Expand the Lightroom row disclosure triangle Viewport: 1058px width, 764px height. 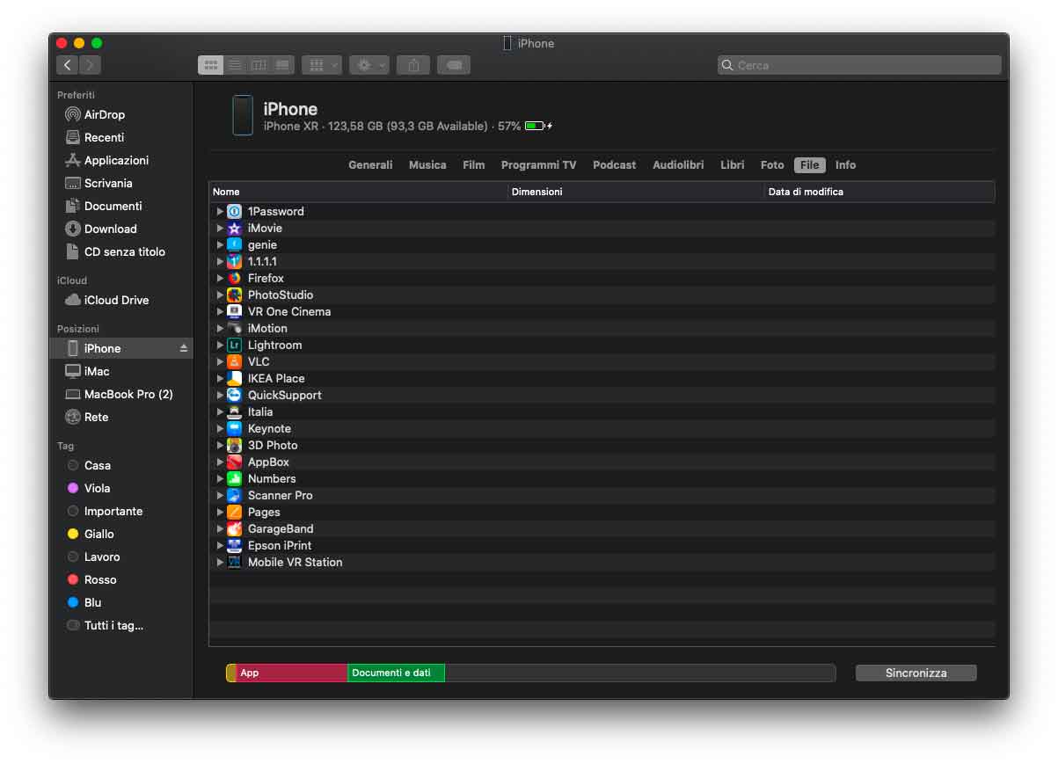tap(220, 345)
